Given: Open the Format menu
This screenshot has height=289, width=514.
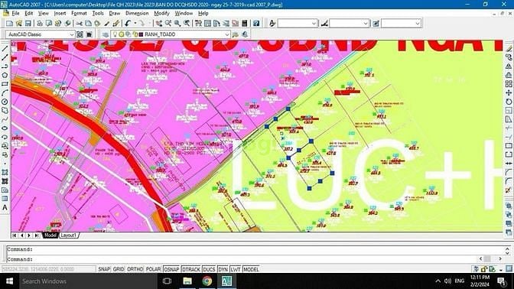Looking at the screenshot, I should (79, 14).
